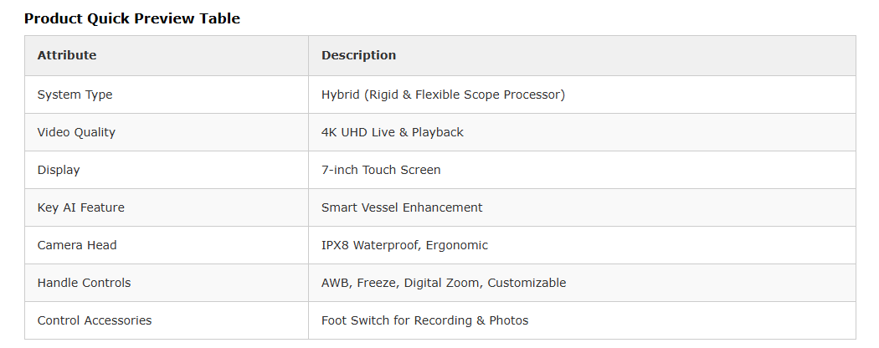879x348 pixels.
Task: Click the word Hybrid in System Type row
Action: (340, 95)
